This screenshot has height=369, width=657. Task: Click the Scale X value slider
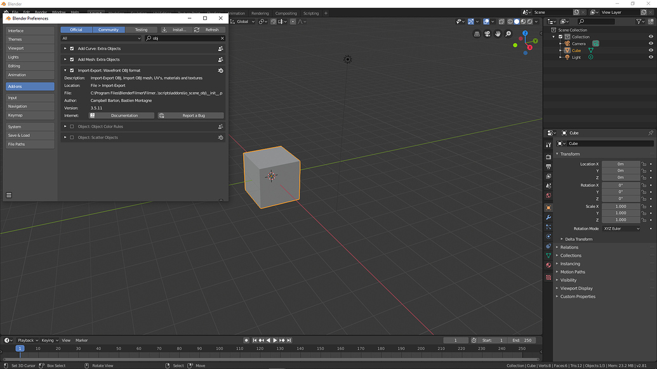[621, 206]
